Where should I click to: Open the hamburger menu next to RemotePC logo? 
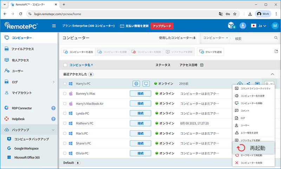pyautogui.click(x=54, y=26)
